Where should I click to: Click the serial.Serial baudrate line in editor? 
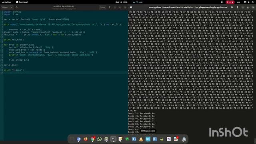click(36, 20)
